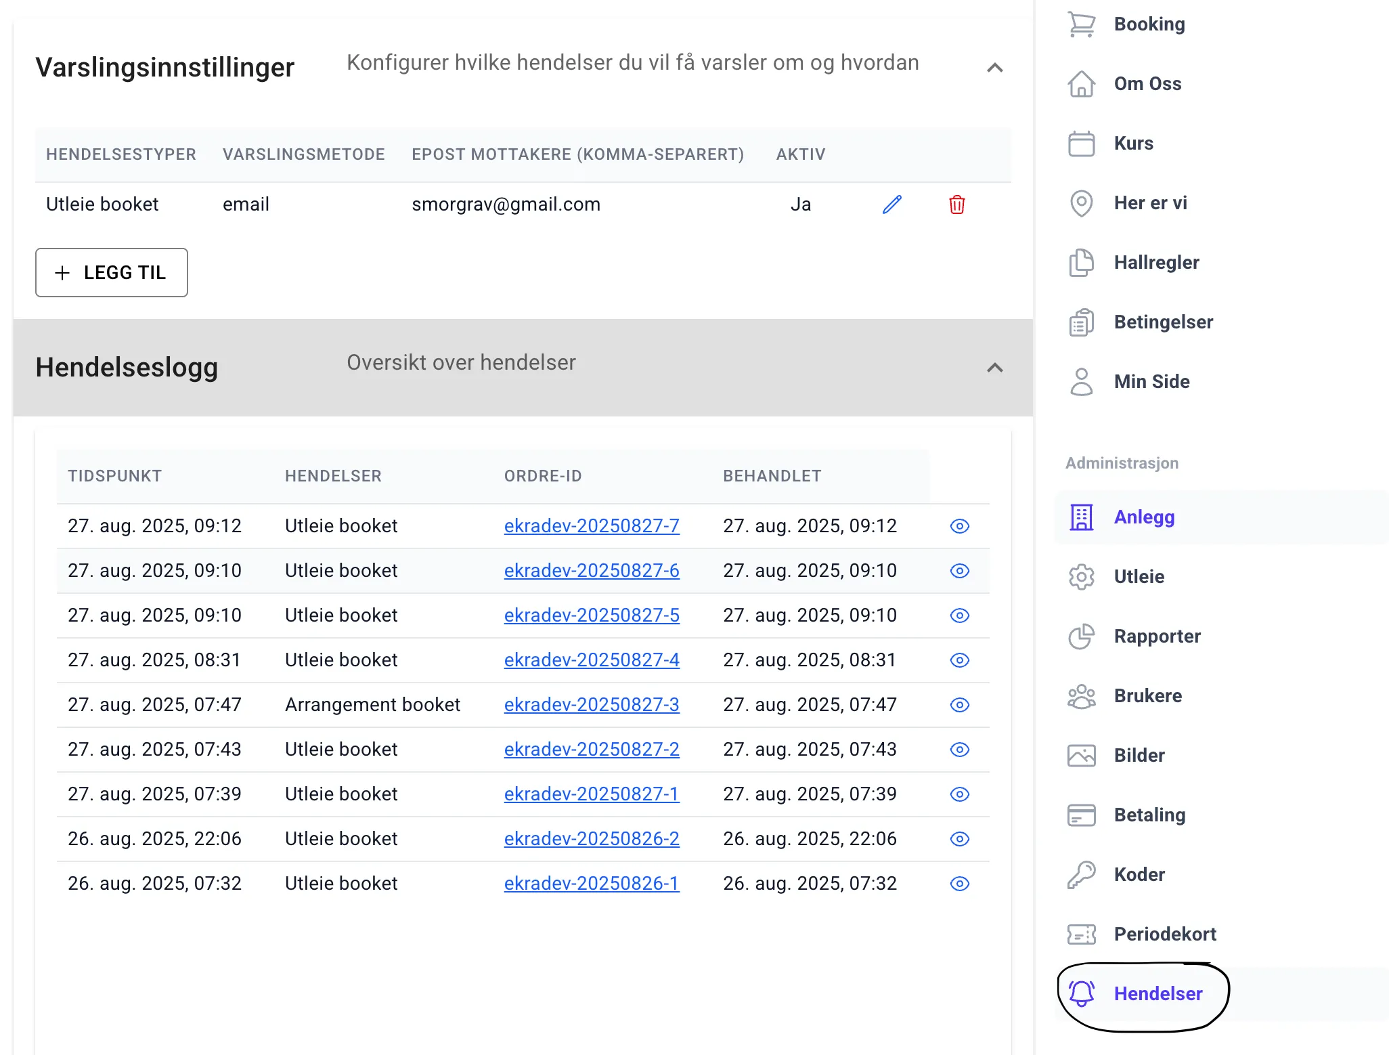This screenshot has height=1055, width=1389.
Task: Collapse the Varslingsinnstillinger section
Action: click(994, 68)
